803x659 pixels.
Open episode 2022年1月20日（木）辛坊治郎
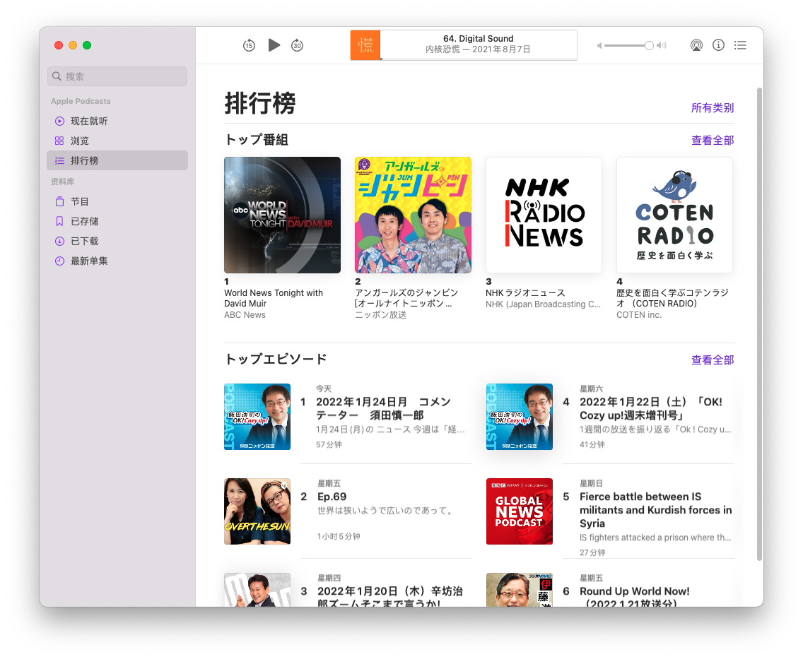point(389,597)
